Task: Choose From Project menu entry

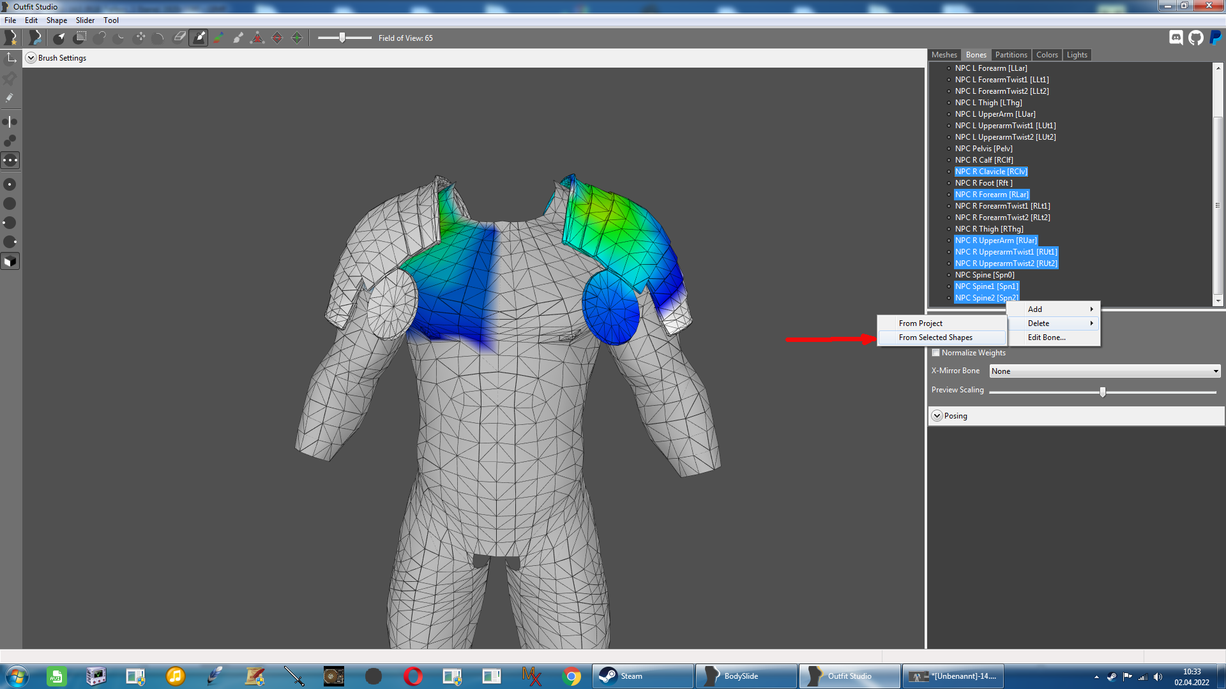Action: (x=942, y=323)
